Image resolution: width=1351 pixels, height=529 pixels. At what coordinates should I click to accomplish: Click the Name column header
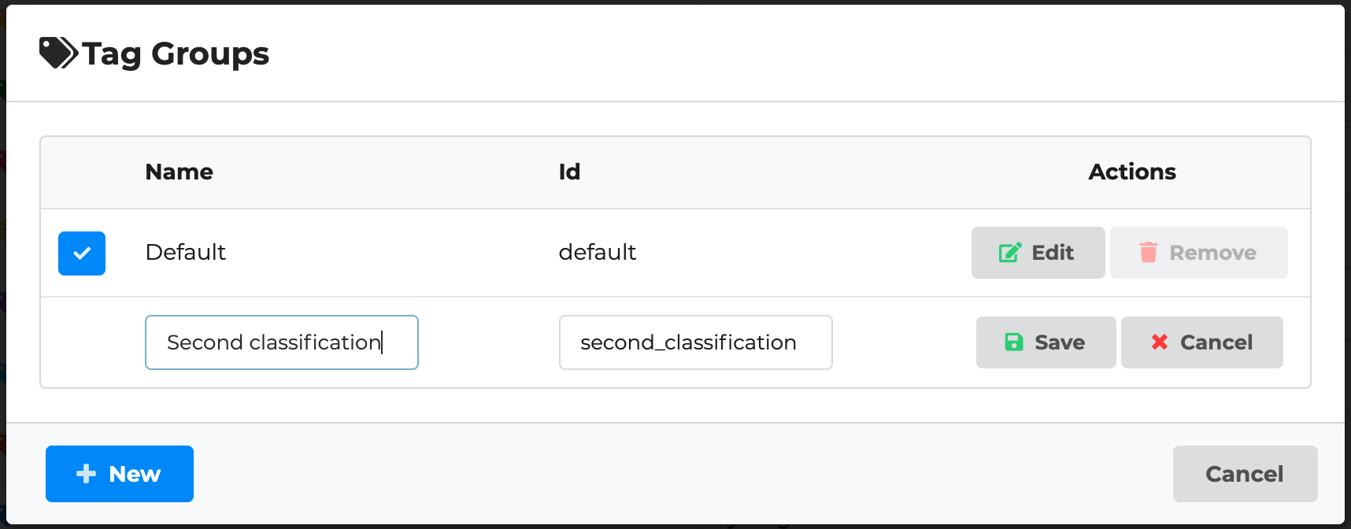180,172
